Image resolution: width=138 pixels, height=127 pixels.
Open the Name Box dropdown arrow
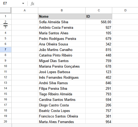coord(23,3)
